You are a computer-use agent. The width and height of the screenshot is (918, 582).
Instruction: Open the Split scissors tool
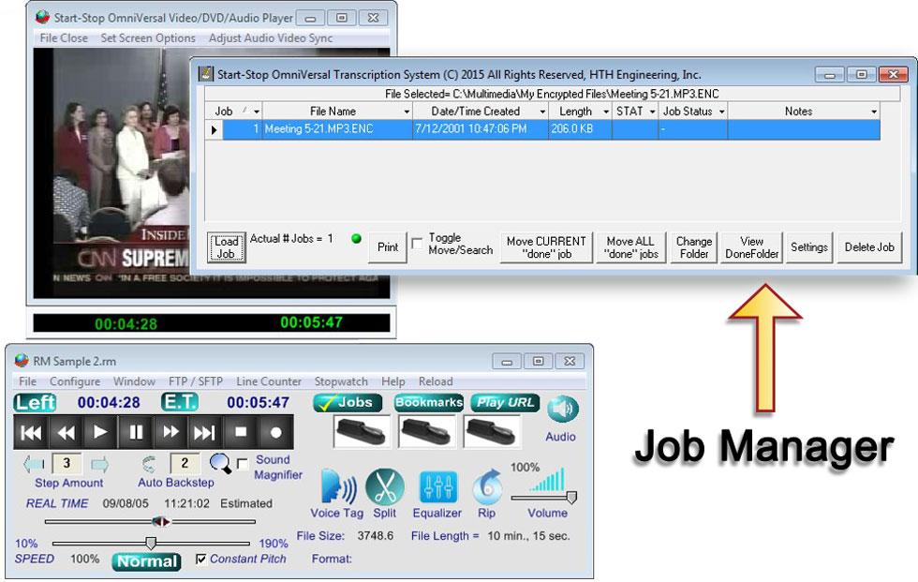(385, 486)
